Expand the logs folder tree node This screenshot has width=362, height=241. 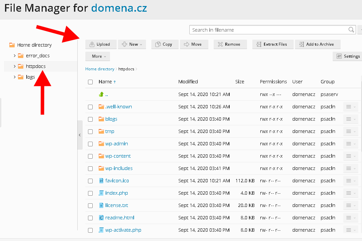pyautogui.click(x=15, y=77)
